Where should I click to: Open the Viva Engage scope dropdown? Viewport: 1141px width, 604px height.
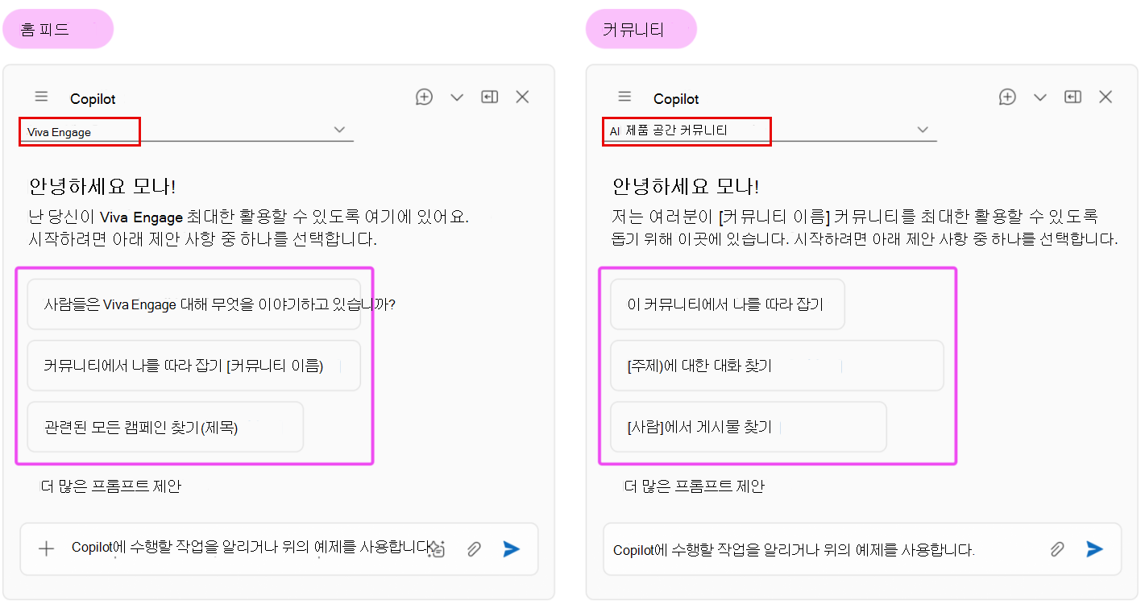[x=187, y=131]
